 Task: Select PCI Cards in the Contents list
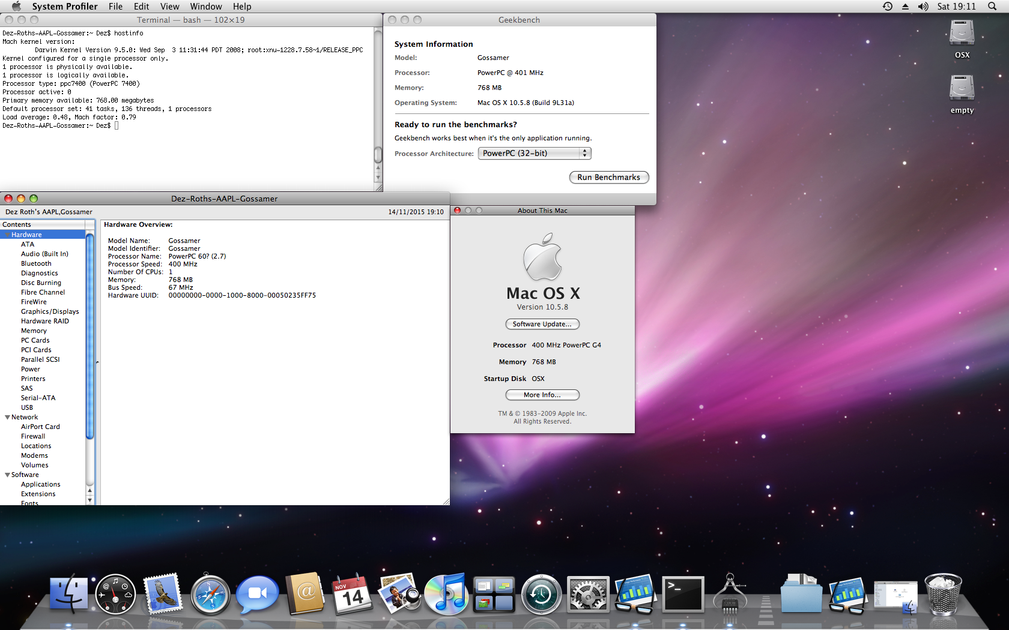[36, 350]
